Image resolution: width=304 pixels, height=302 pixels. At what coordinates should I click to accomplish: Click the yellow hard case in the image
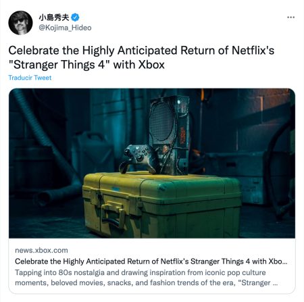tap(161, 205)
